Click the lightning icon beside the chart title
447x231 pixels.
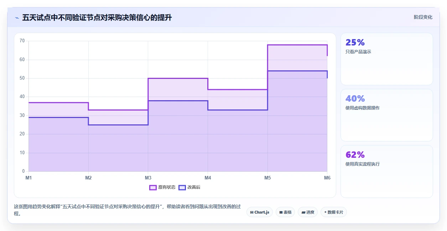(x=17, y=18)
